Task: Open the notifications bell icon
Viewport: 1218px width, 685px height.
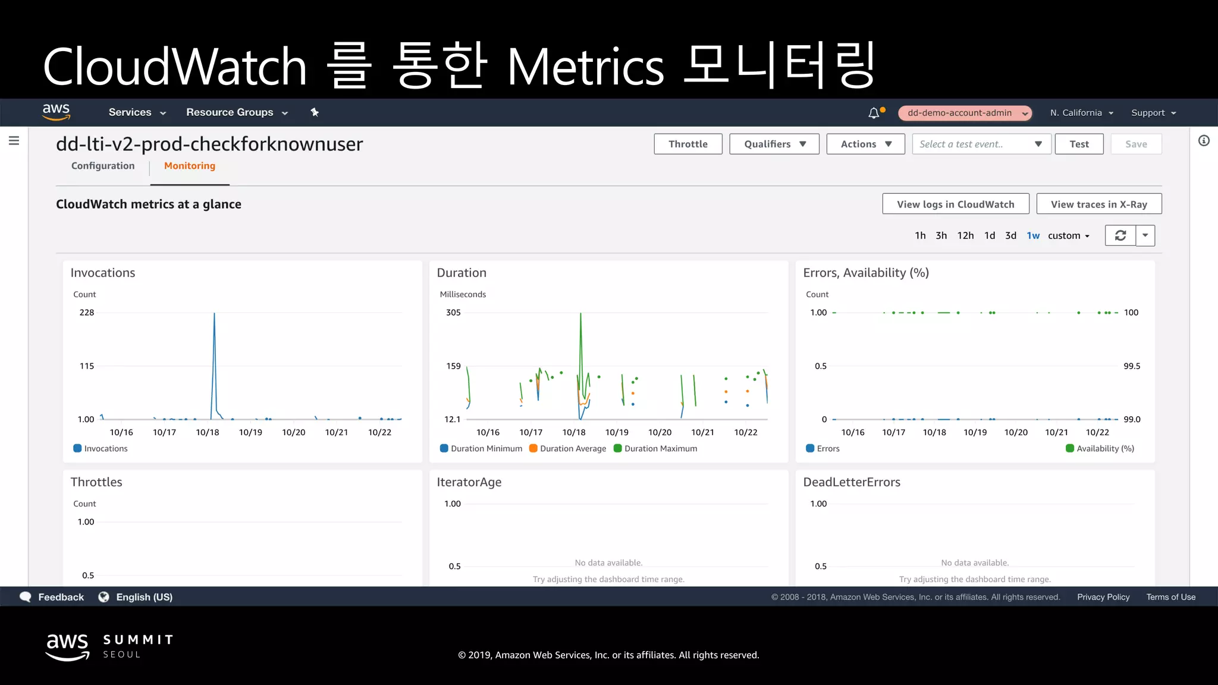Action: (874, 113)
